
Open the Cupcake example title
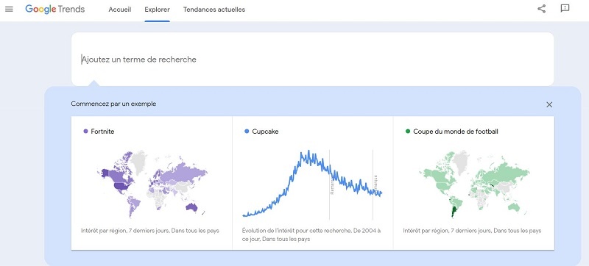point(265,132)
